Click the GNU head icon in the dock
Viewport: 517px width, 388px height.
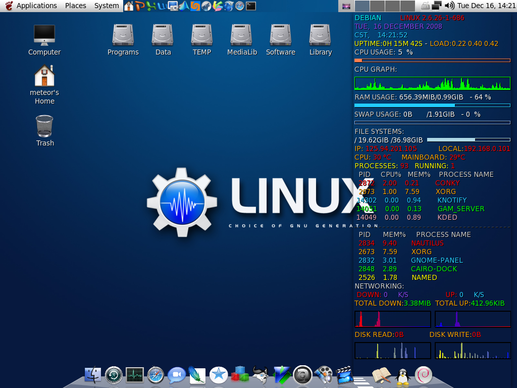coord(261,375)
